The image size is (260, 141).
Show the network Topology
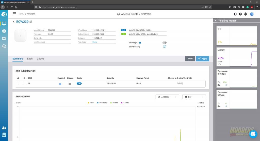pyautogui.click(x=95, y=42)
